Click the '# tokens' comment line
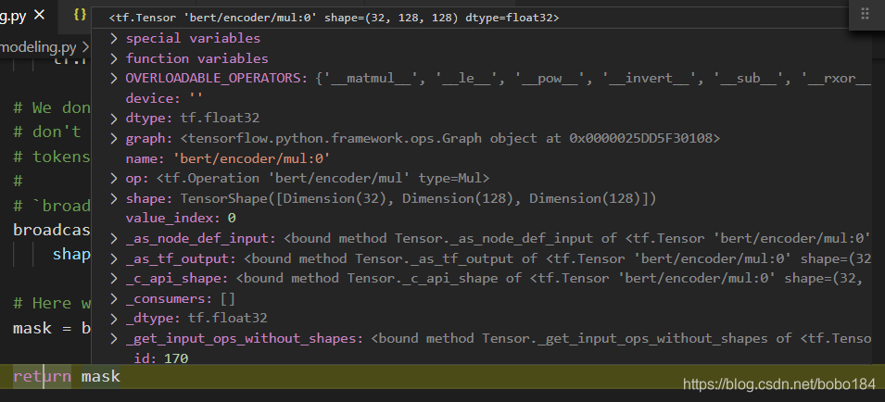The width and height of the screenshot is (885, 402). [x=52, y=157]
